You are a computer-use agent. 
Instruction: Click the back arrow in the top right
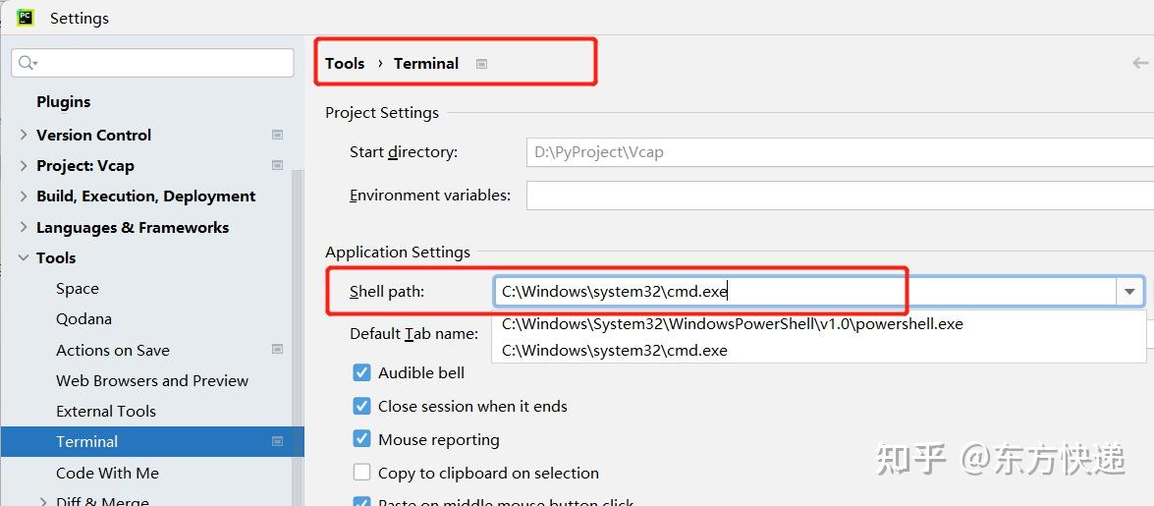pyautogui.click(x=1141, y=63)
